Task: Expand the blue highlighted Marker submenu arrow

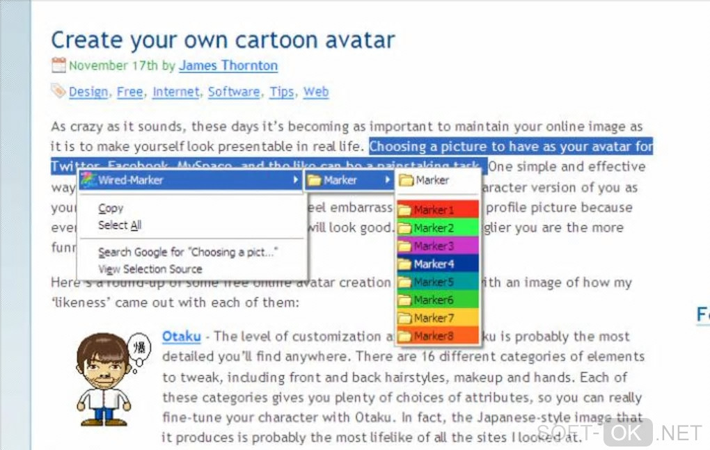Action: [x=388, y=181]
